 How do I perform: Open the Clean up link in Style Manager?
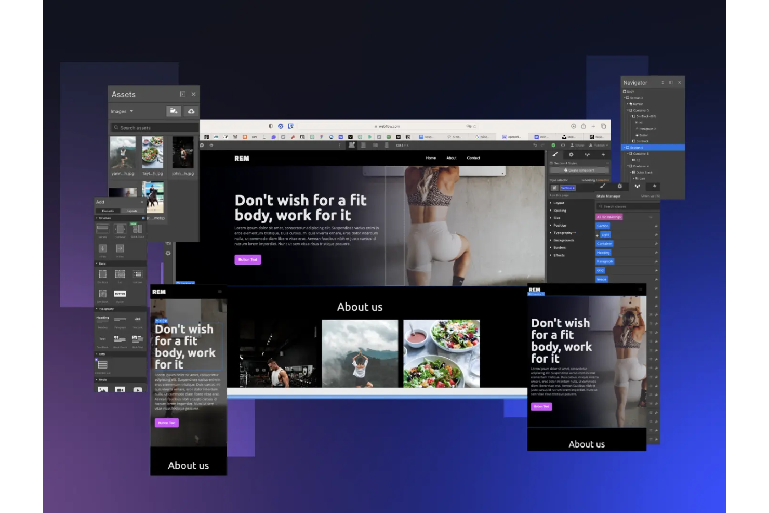652,195
